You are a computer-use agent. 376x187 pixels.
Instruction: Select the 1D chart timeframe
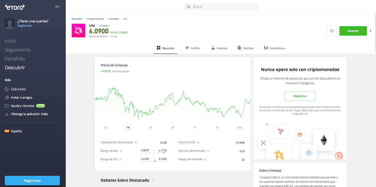click(x=106, y=127)
